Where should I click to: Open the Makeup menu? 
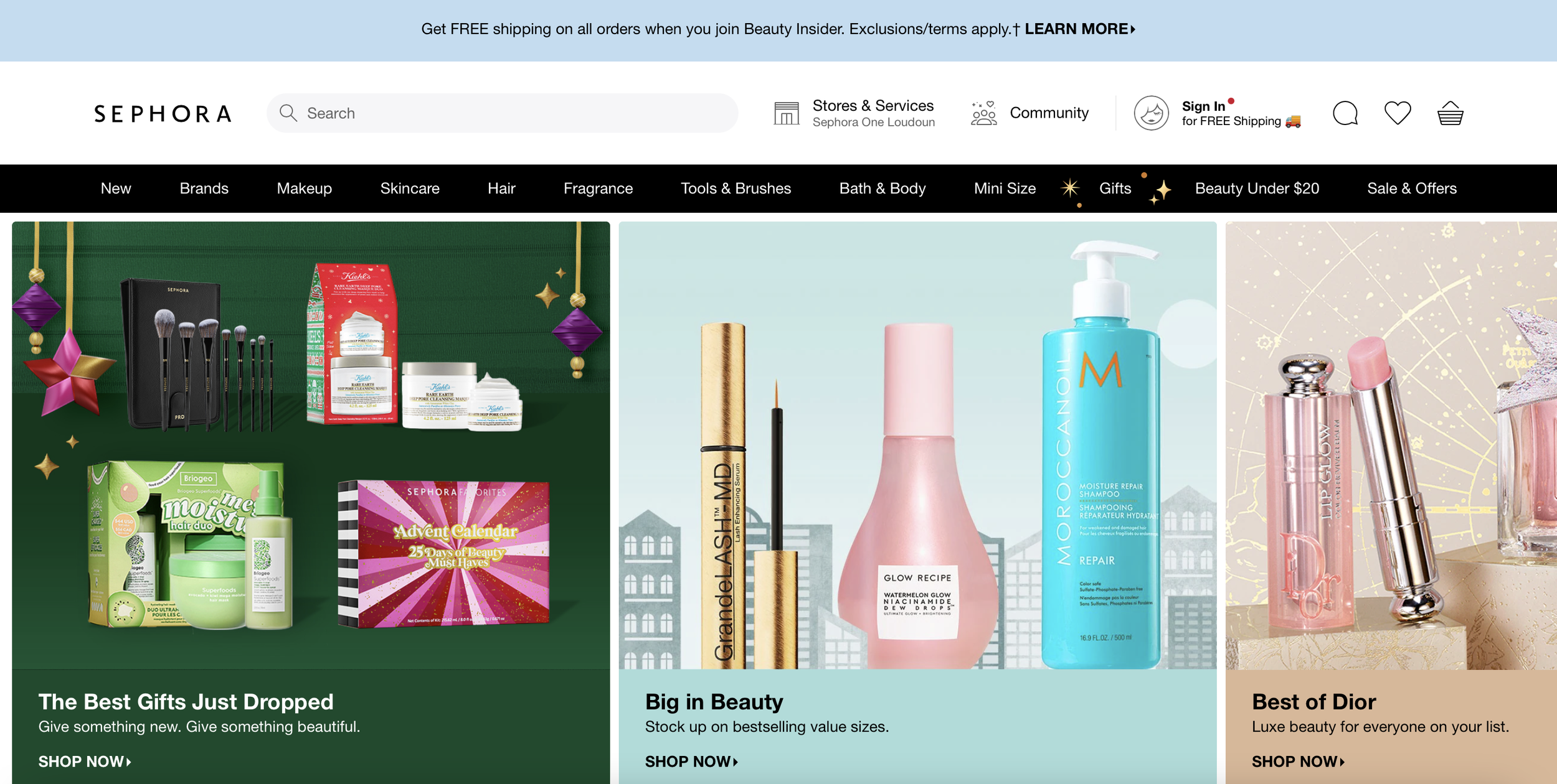(x=304, y=189)
